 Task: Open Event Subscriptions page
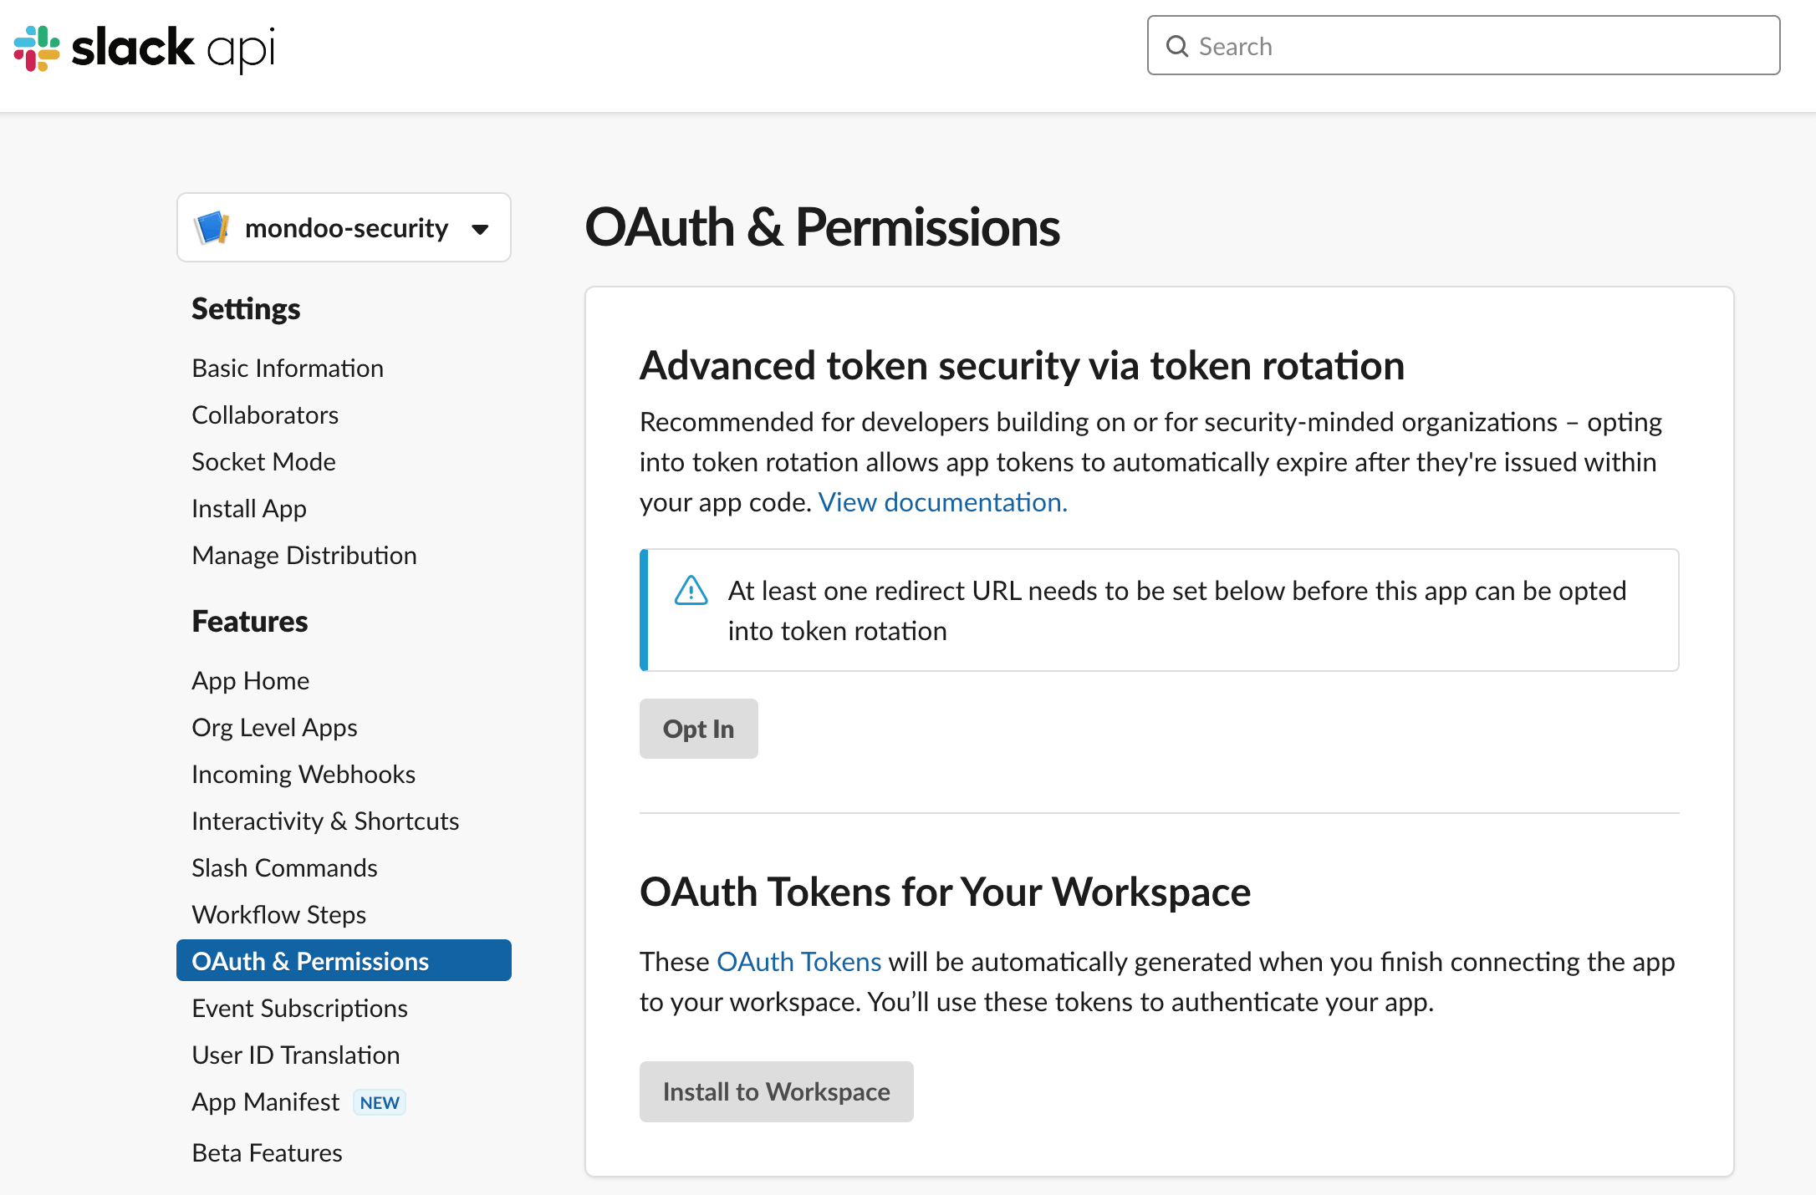[x=299, y=1008]
